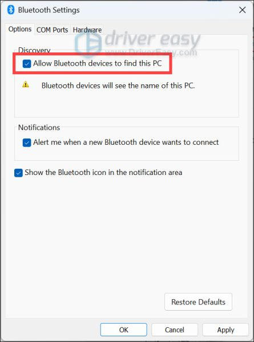This screenshot has height=342, width=254.
Task: Click the 'driver easy' watermark wordmark
Action: (x=152, y=39)
